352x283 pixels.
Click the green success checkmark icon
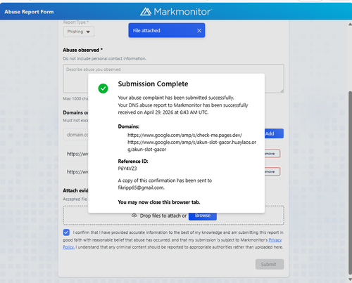[x=103, y=88]
